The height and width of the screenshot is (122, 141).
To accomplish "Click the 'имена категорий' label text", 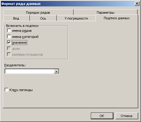I will click(25, 37).
